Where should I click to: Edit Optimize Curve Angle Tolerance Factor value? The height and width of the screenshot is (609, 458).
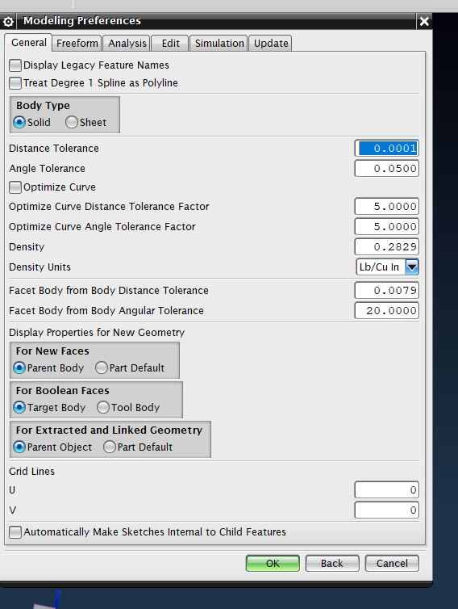click(x=387, y=227)
